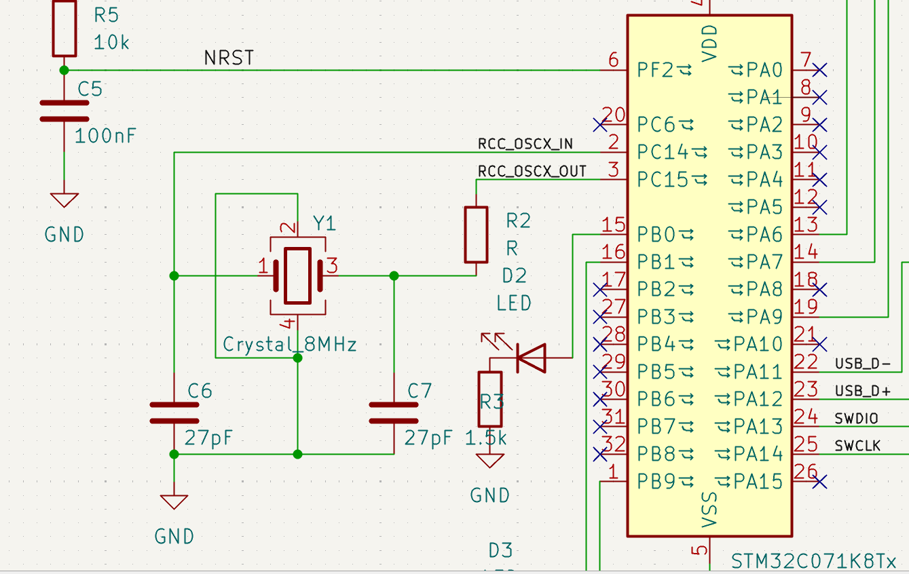Click the no-connect X on pin PC6

click(x=601, y=124)
